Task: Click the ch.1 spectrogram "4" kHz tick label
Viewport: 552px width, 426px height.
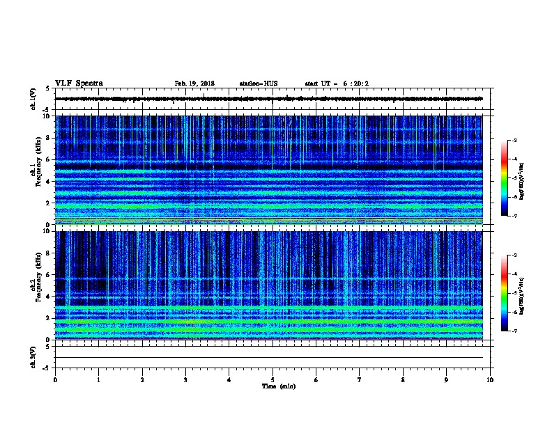Action: click(48, 182)
